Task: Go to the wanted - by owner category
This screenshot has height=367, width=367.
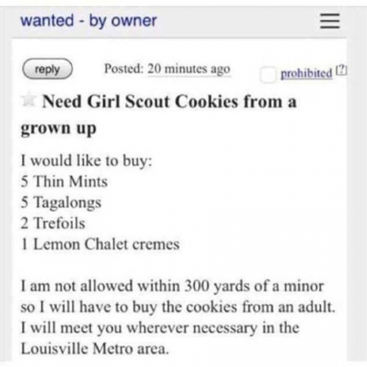Action: 89,21
